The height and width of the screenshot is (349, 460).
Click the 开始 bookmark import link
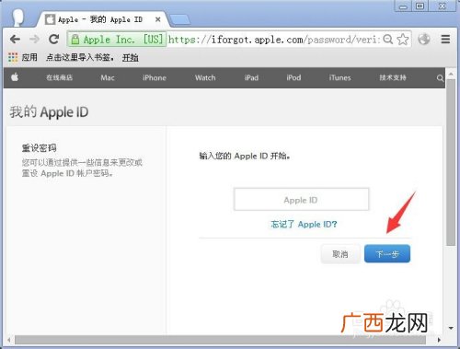click(x=131, y=57)
